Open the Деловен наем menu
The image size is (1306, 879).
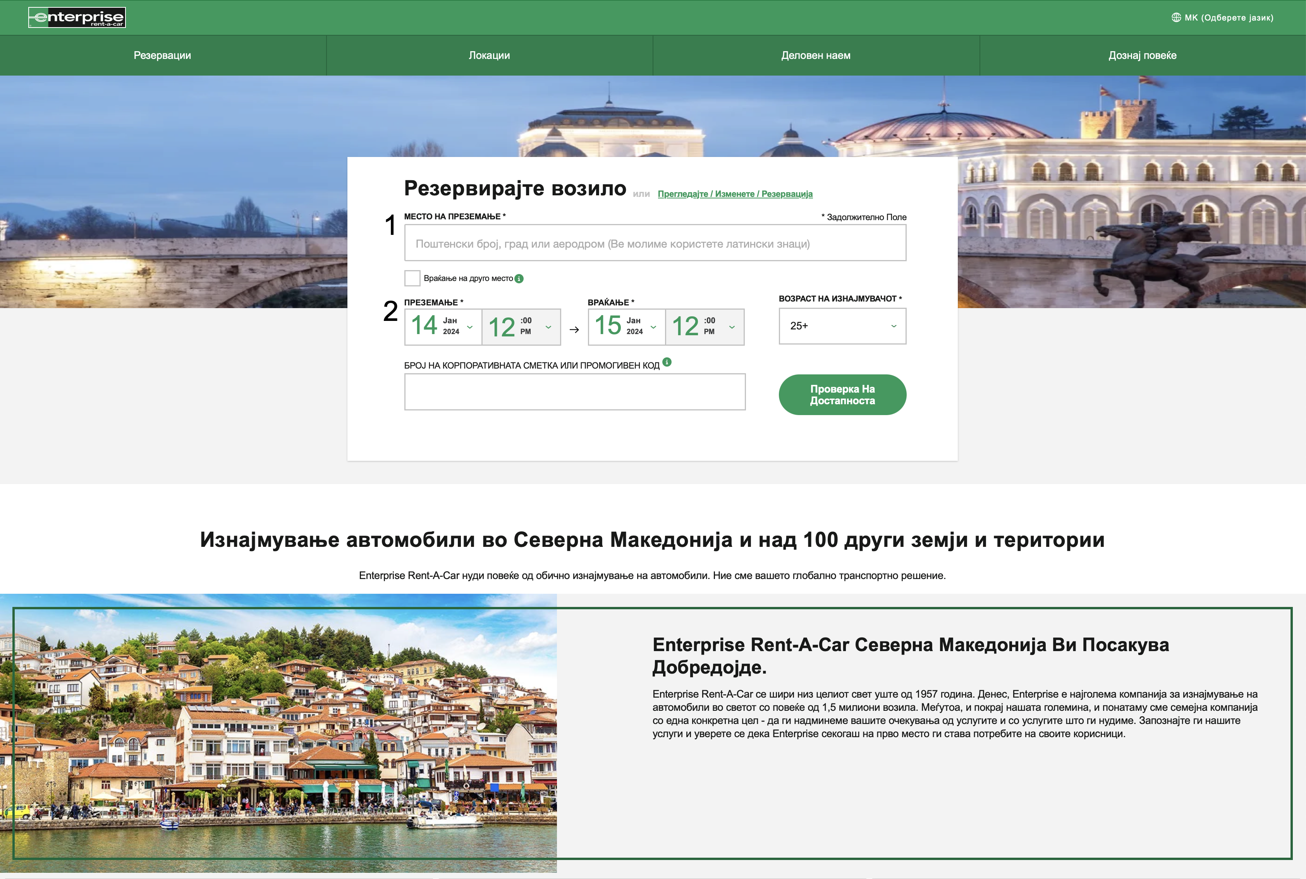coord(815,55)
